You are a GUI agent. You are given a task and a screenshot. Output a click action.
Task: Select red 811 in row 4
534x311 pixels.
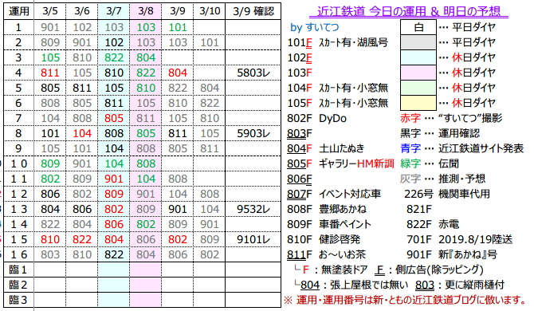pyautogui.click(x=50, y=73)
